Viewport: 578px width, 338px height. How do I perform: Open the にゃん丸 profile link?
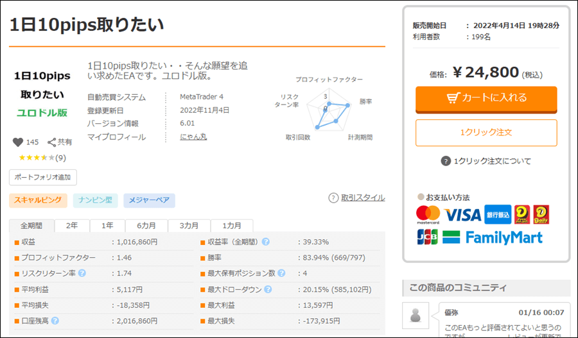click(193, 137)
